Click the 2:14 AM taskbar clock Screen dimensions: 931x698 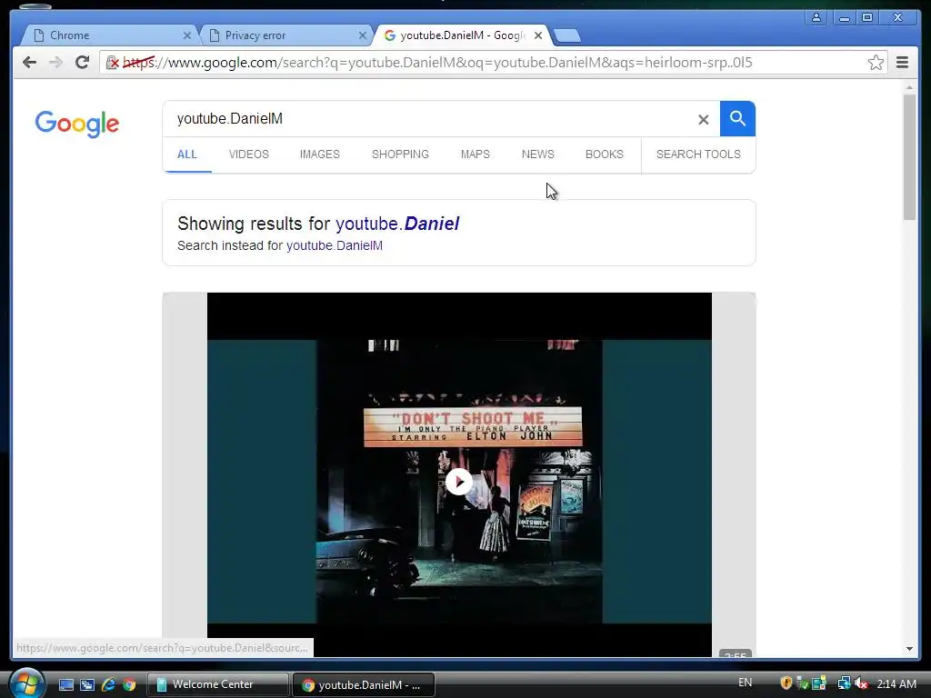tap(896, 683)
